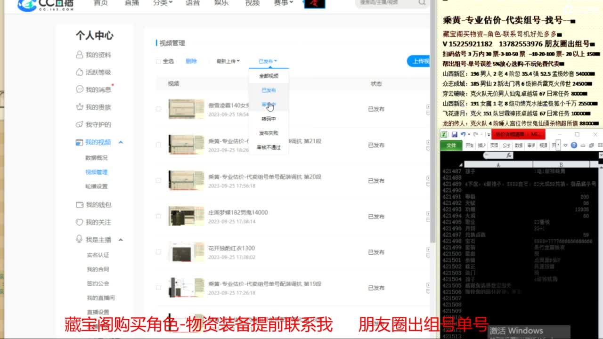Check the box for 第20段 video
The width and height of the screenshot is (603, 339).
pos(158,180)
